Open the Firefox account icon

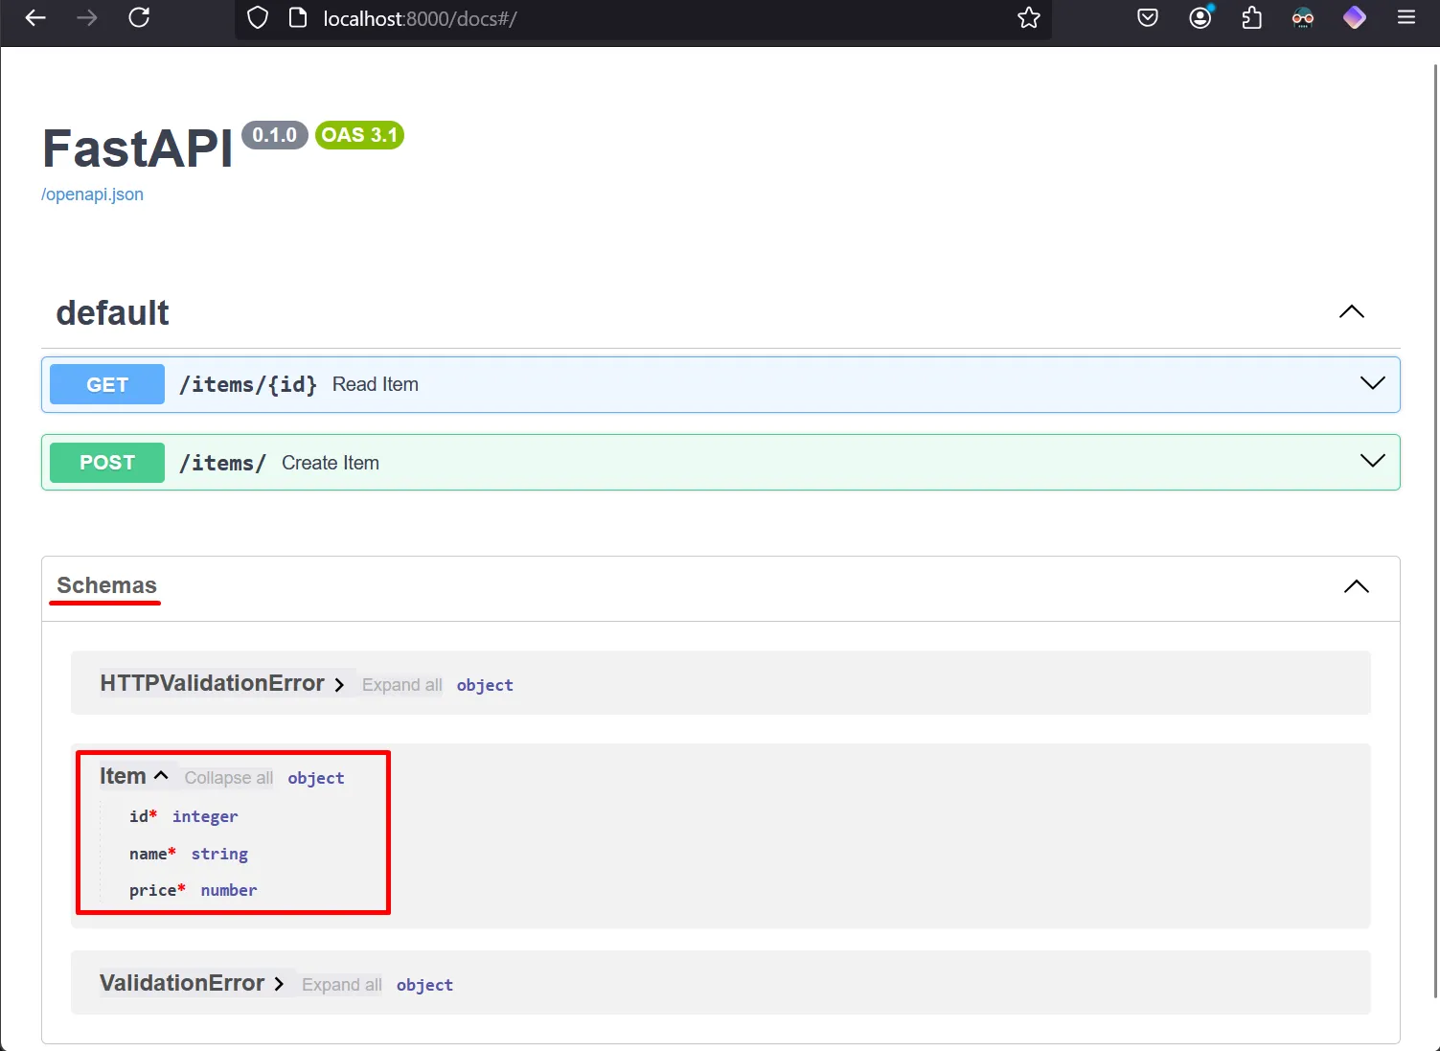[1200, 18]
